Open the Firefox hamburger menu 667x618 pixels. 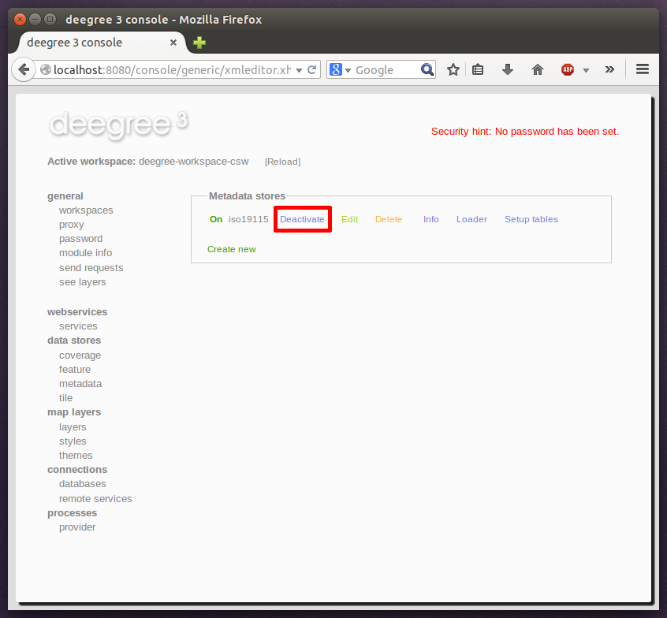click(643, 69)
